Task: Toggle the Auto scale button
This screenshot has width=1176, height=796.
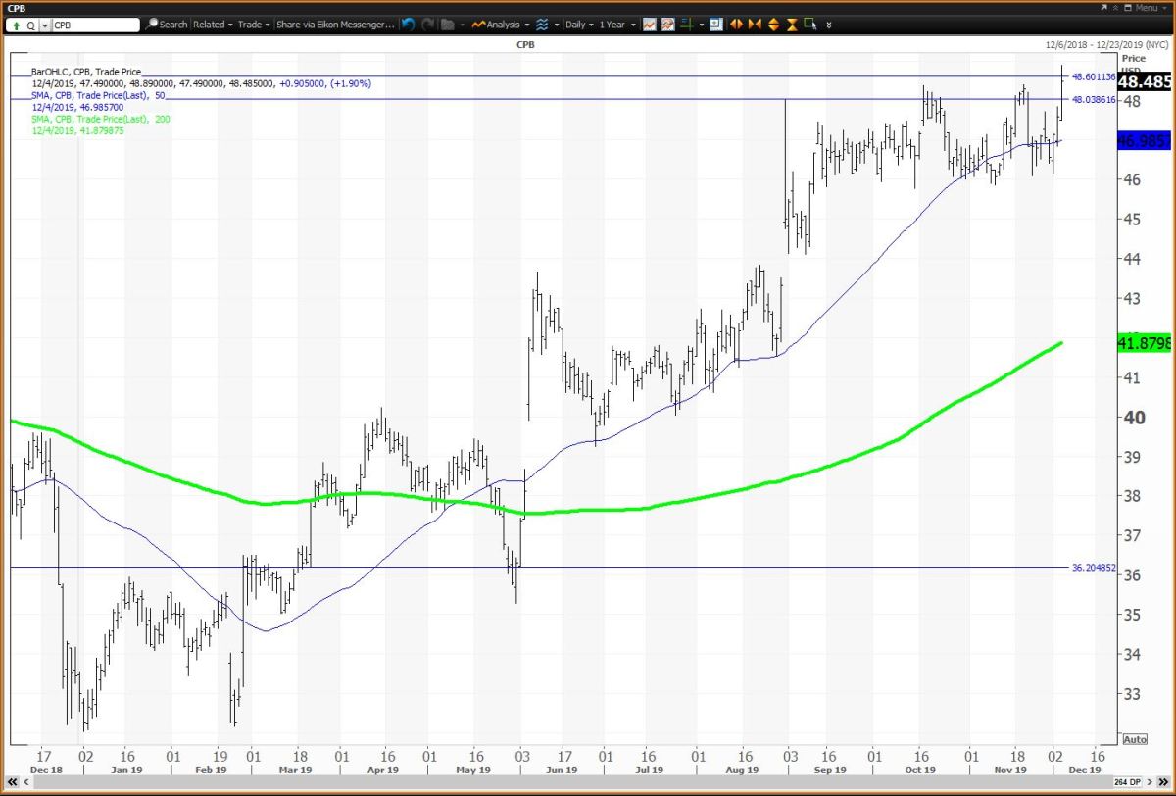Action: tap(1134, 739)
